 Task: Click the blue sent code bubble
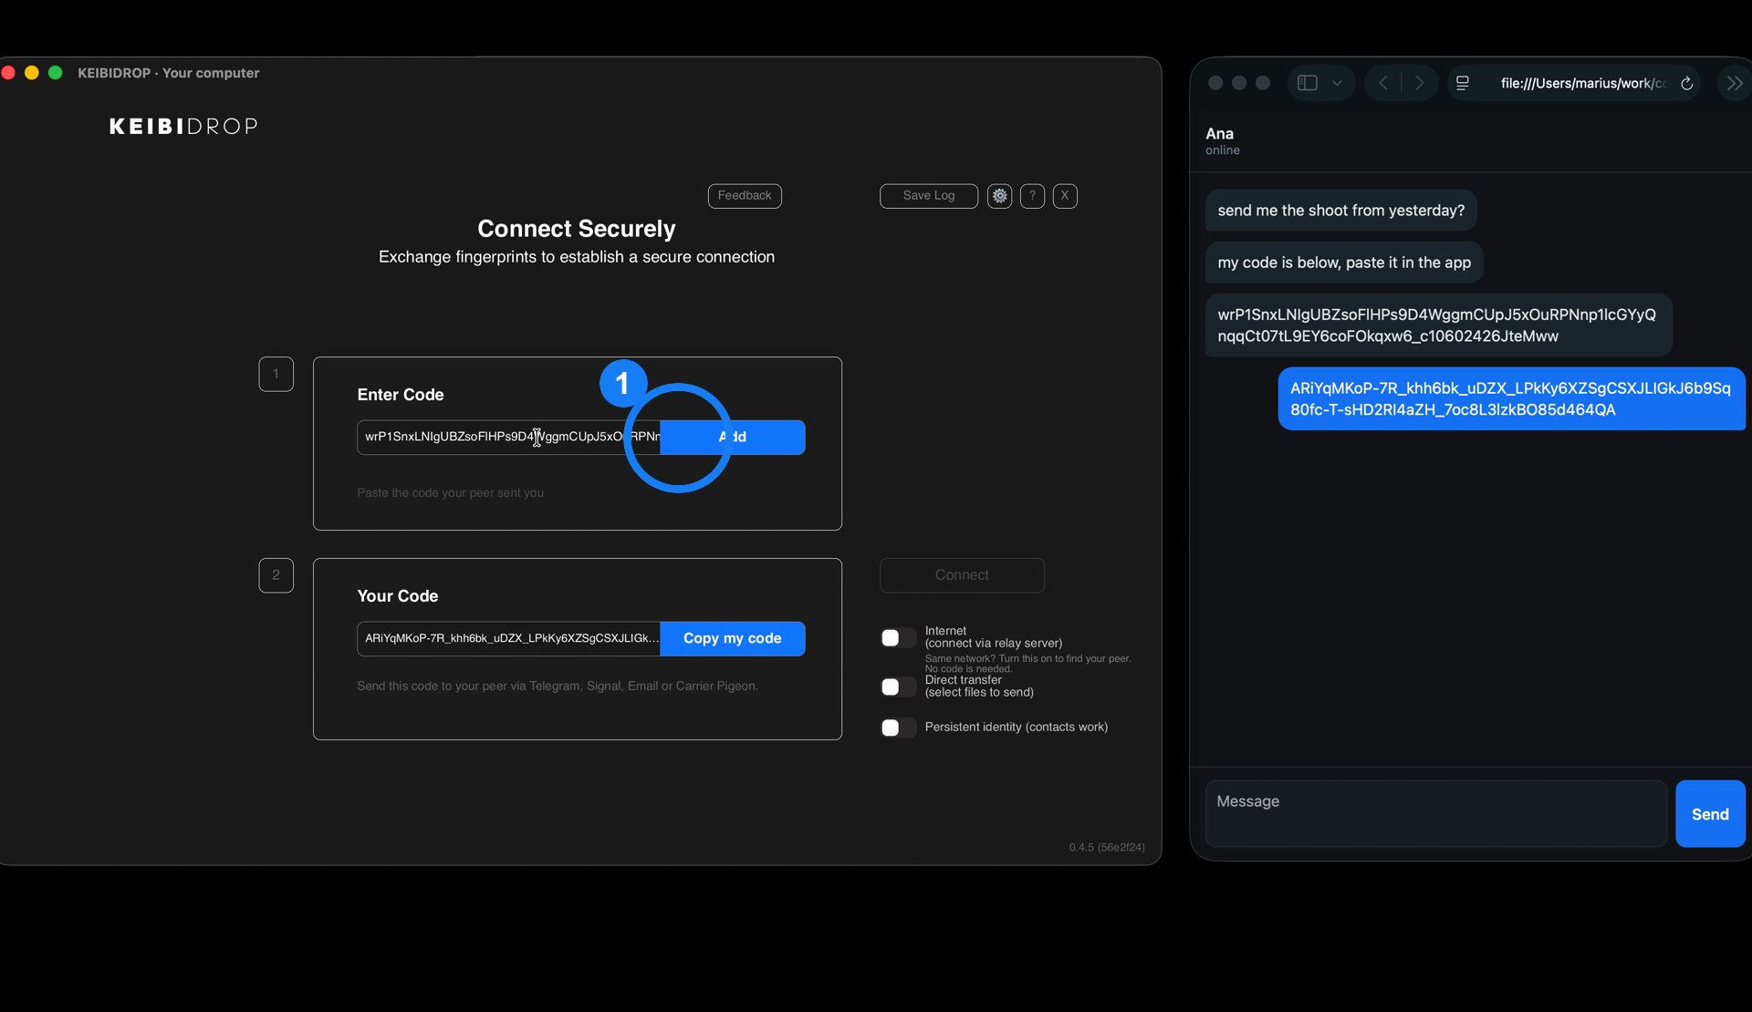point(1511,398)
